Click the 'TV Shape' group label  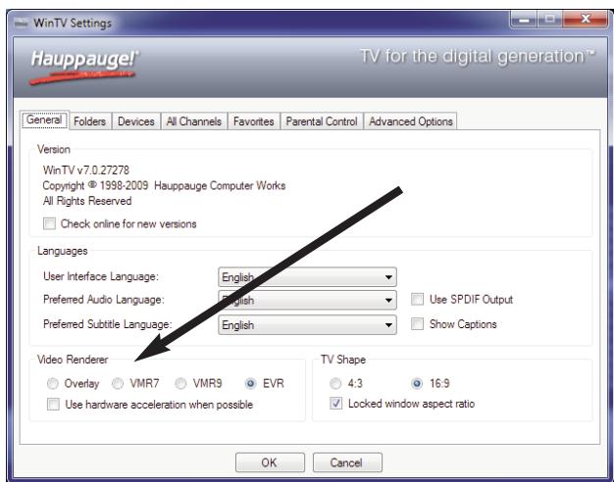coord(343,360)
